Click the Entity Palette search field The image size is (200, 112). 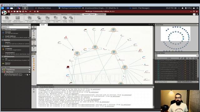click(19, 27)
